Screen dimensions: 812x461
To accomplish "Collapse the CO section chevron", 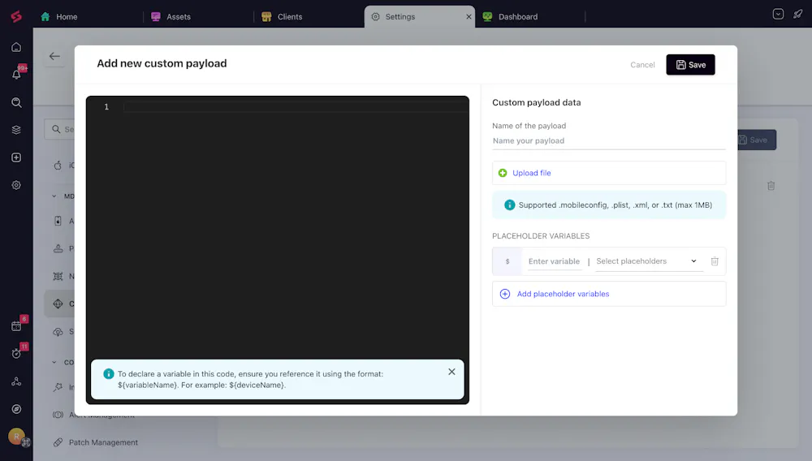I will 54,362.
